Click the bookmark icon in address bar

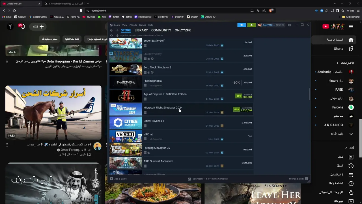(x=81, y=10)
